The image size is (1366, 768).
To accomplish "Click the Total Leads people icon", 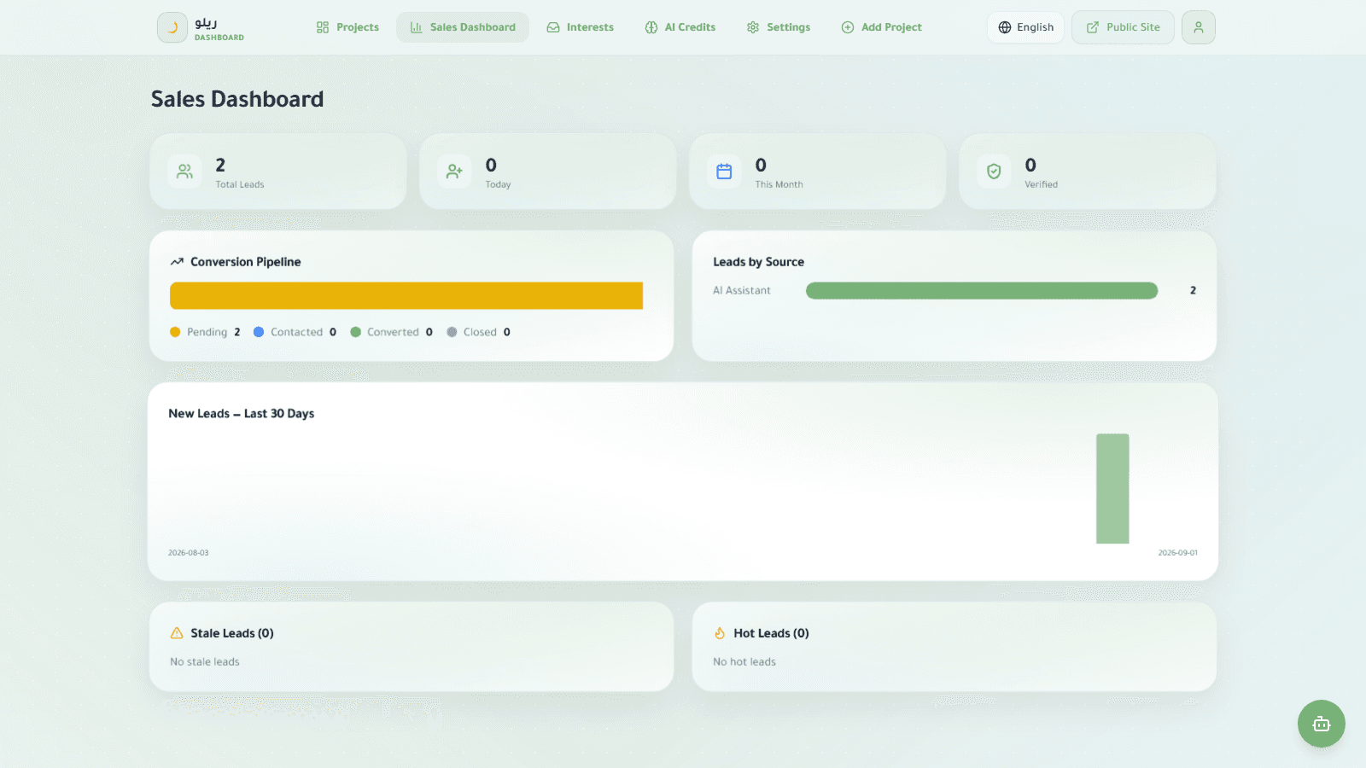I will [x=184, y=172].
